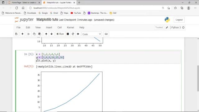Open the Edit menu

click(28, 28)
